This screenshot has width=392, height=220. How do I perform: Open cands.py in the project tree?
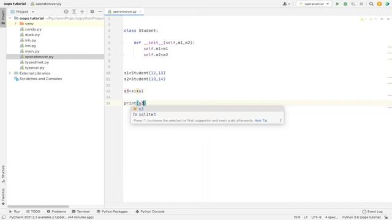point(33,29)
